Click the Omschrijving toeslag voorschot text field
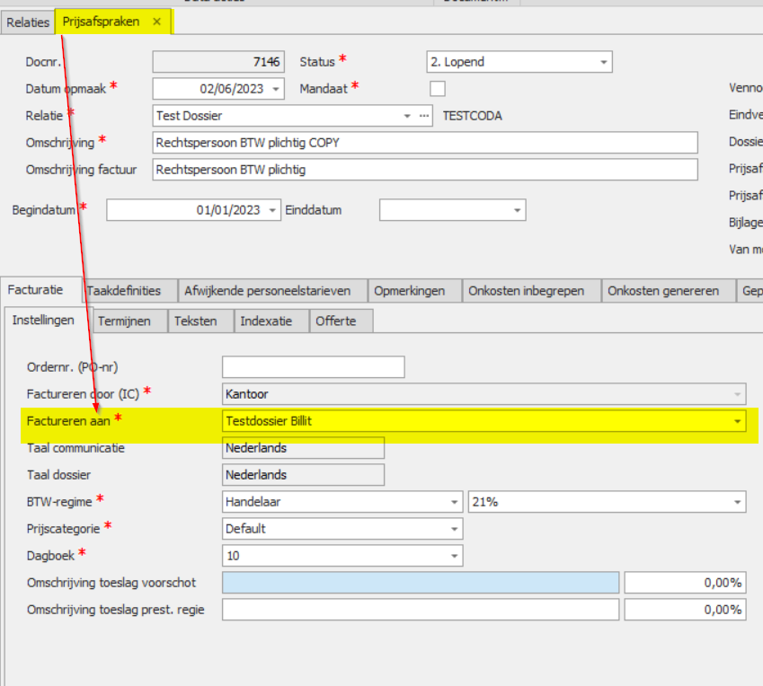The image size is (763, 686). click(420, 583)
